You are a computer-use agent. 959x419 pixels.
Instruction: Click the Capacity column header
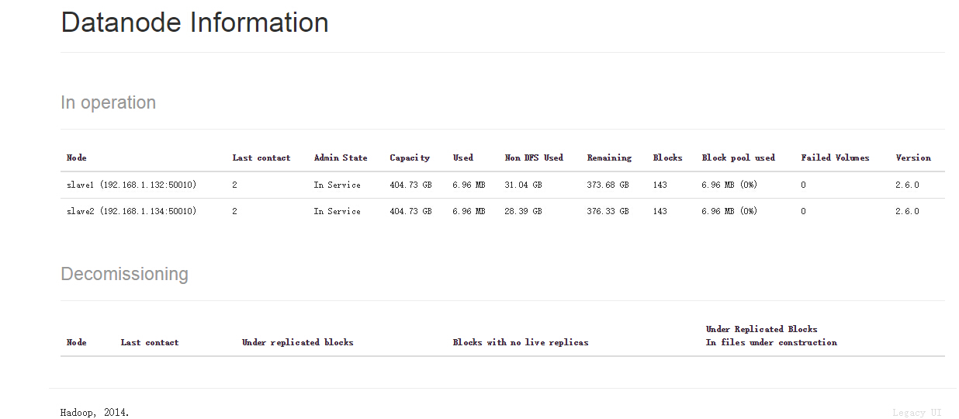(410, 158)
